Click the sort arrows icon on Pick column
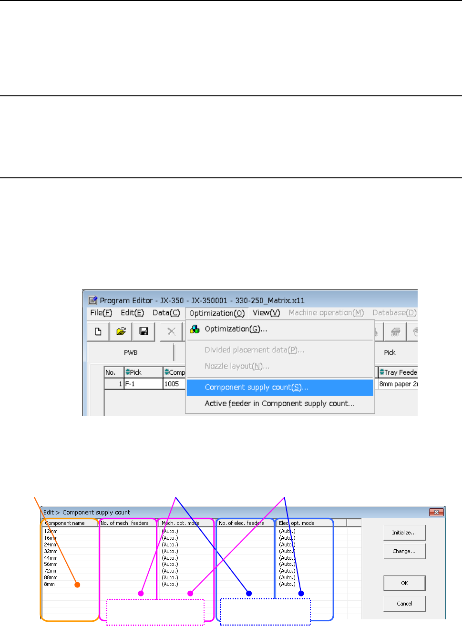The image size is (462, 626). coord(127,372)
